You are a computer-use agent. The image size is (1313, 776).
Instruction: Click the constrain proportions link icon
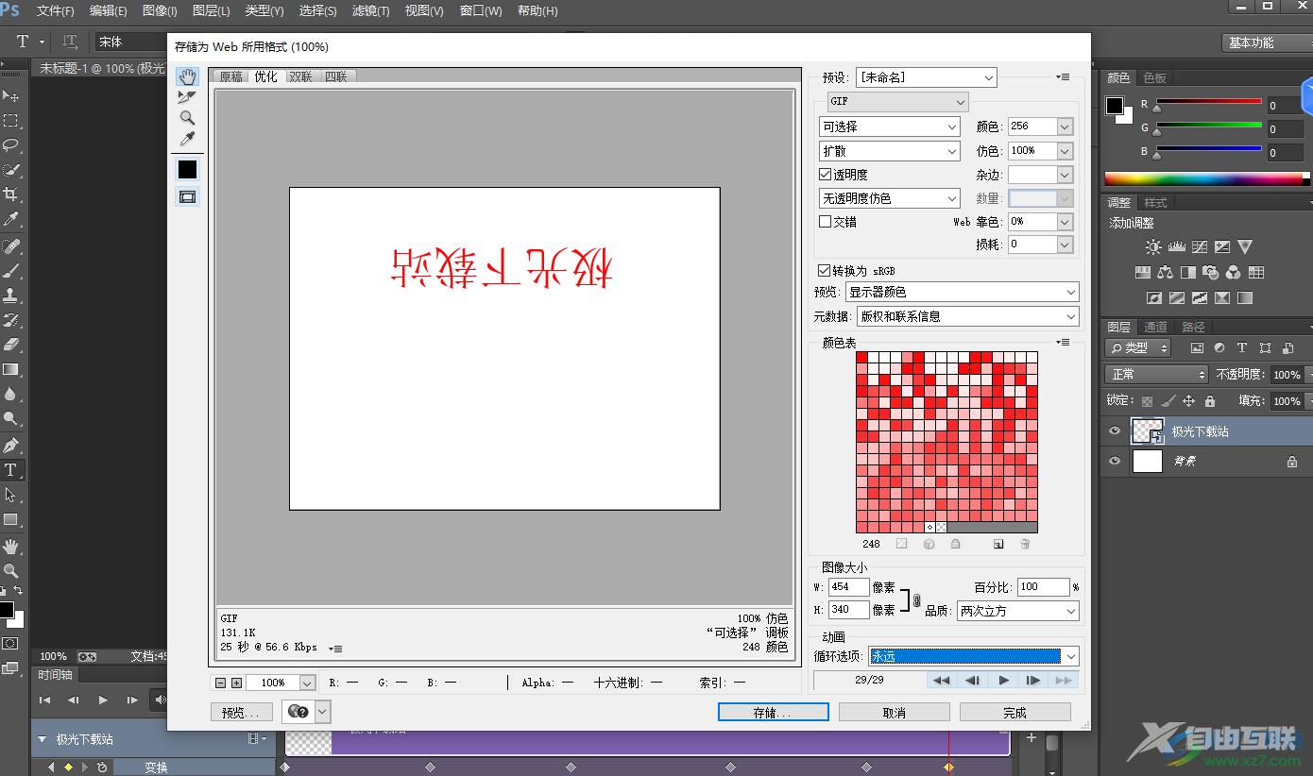[x=916, y=599]
